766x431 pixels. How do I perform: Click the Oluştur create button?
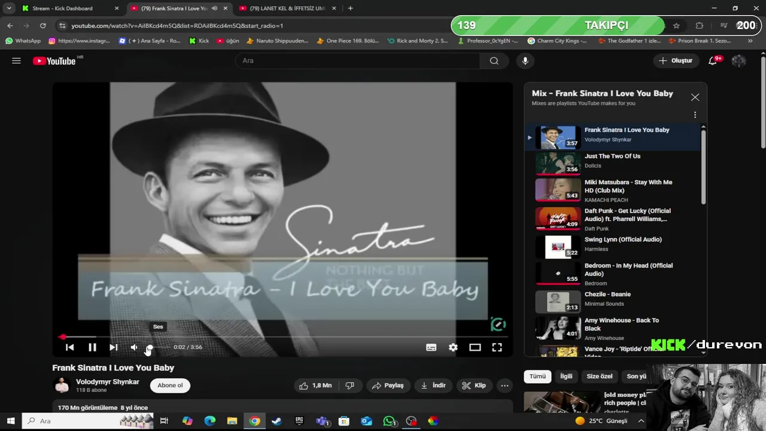pyautogui.click(x=676, y=60)
